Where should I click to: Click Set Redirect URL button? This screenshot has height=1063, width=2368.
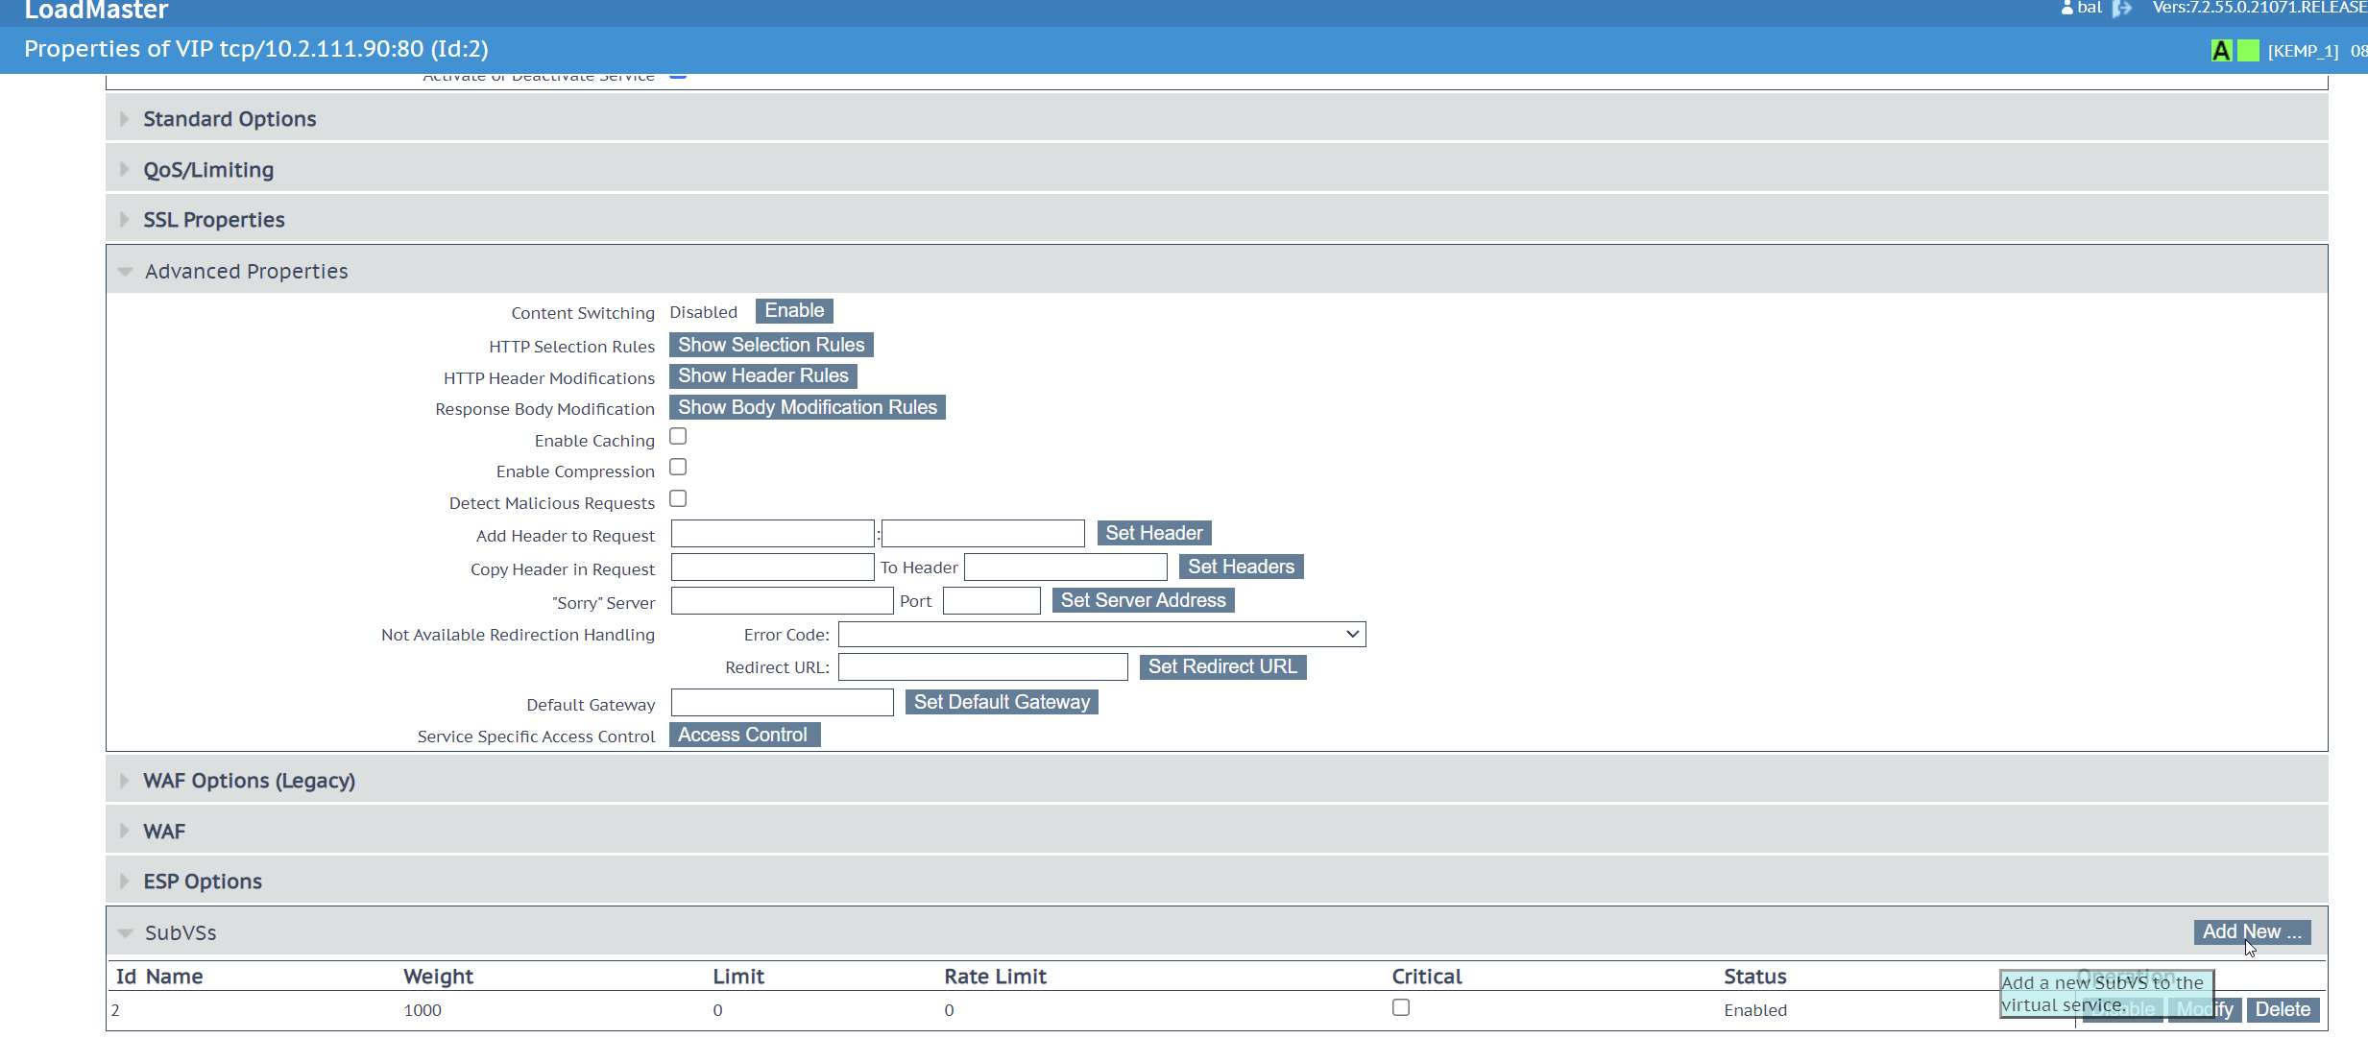tap(1222, 666)
